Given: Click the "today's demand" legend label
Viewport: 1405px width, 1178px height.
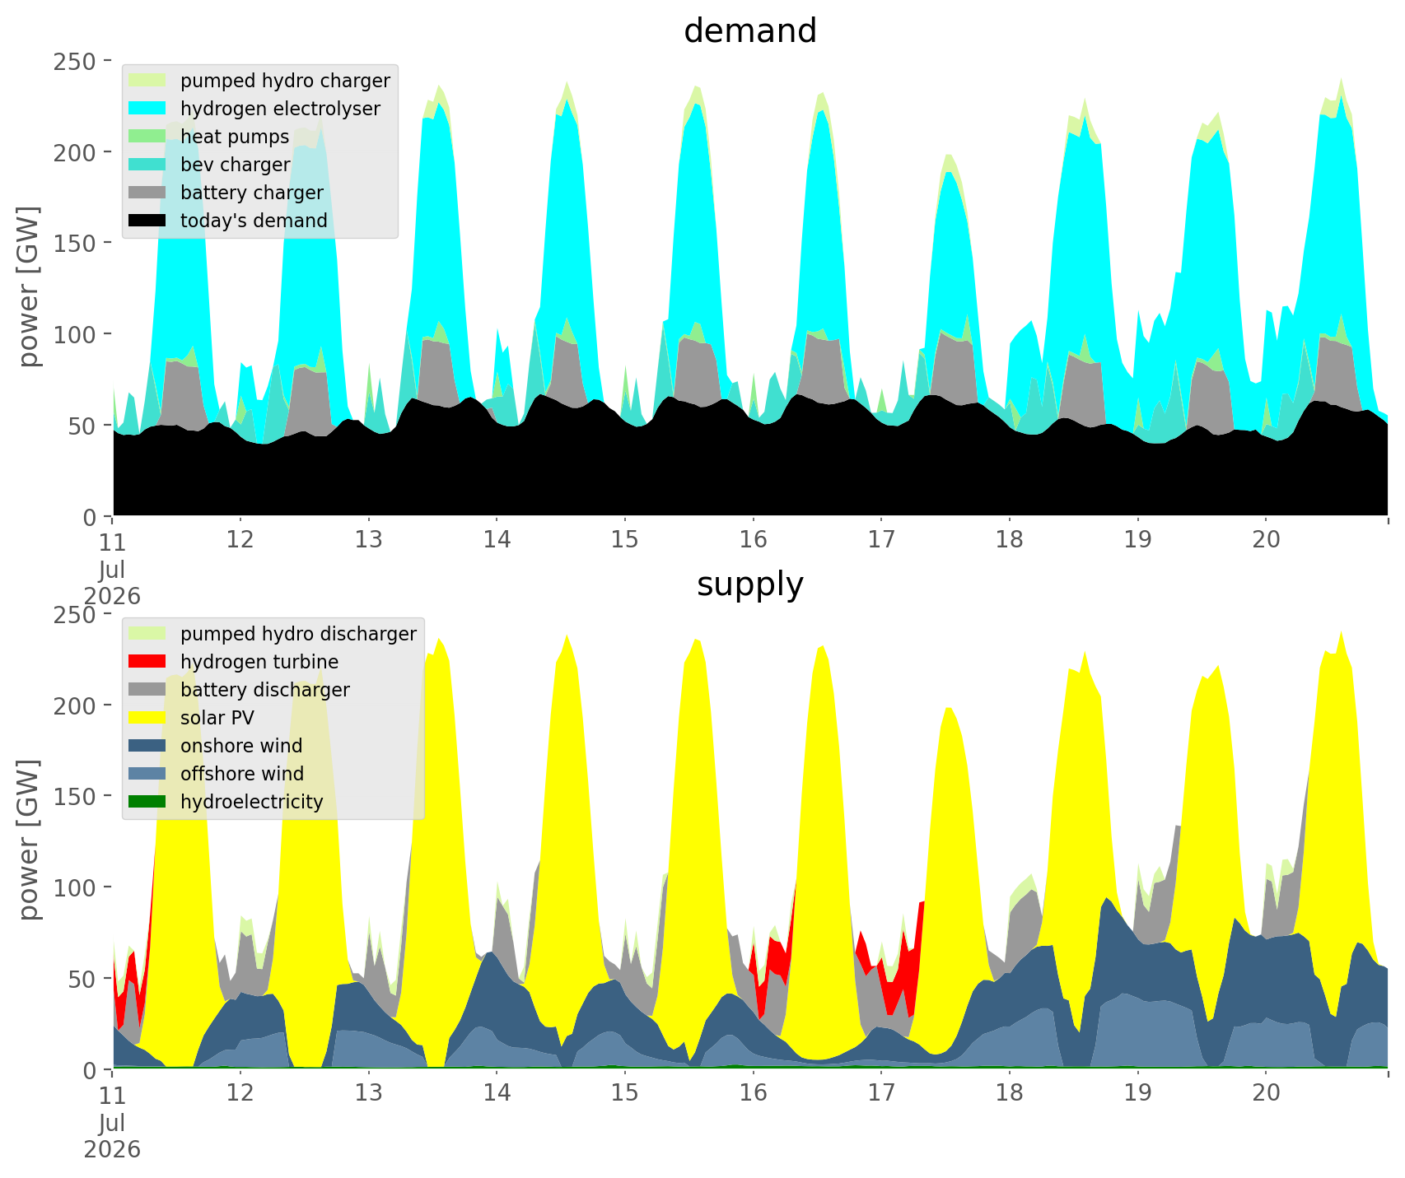Looking at the screenshot, I should [x=254, y=221].
